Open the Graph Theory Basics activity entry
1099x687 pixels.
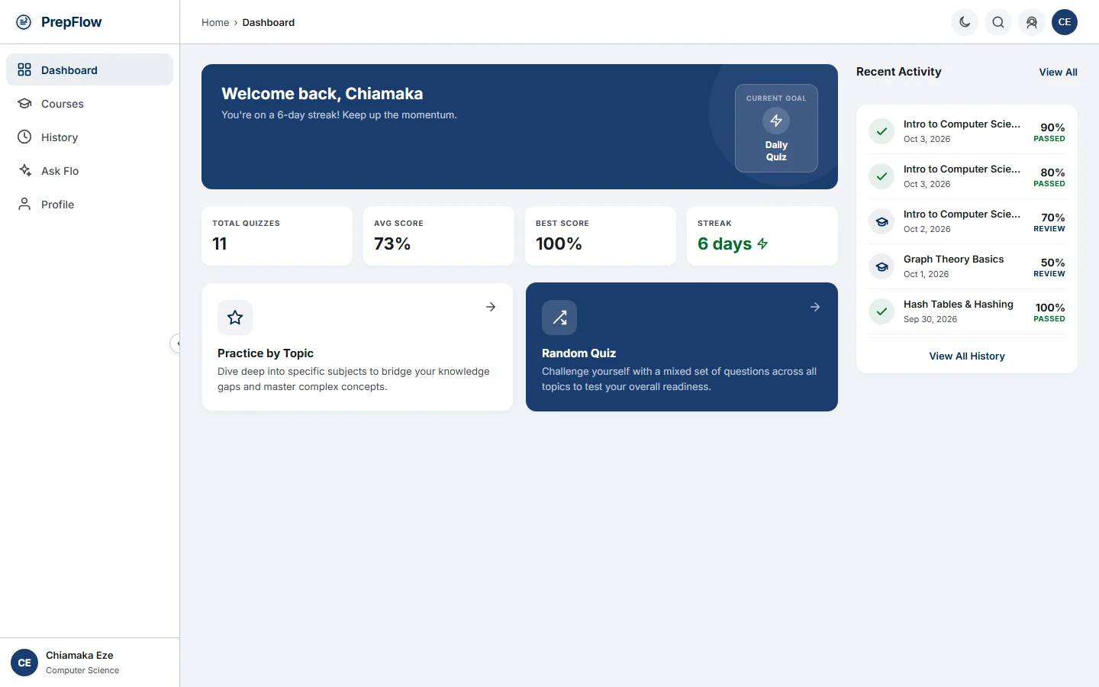[967, 266]
